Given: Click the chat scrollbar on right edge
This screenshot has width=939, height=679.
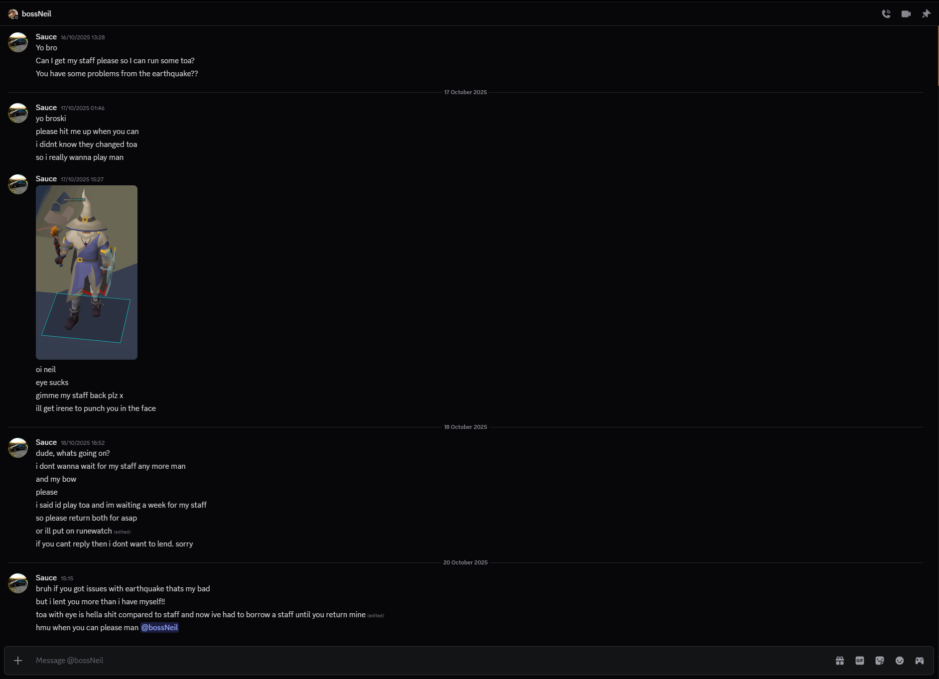Looking at the screenshot, I should 937,55.
